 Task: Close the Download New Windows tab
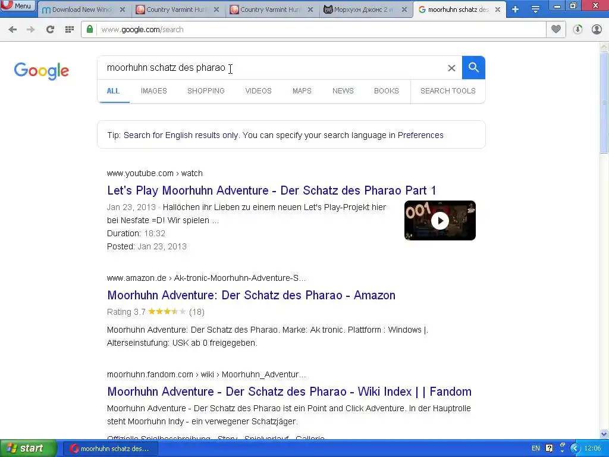123,10
